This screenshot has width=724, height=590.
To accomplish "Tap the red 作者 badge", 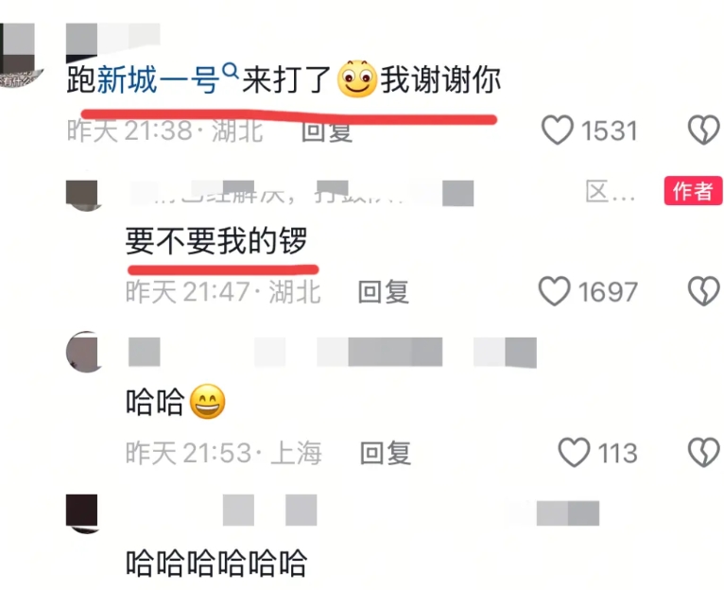I will point(693,190).
